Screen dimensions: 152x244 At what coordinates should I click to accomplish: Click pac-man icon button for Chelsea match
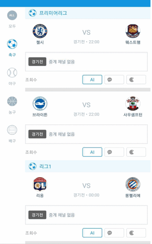[x=136, y=80]
